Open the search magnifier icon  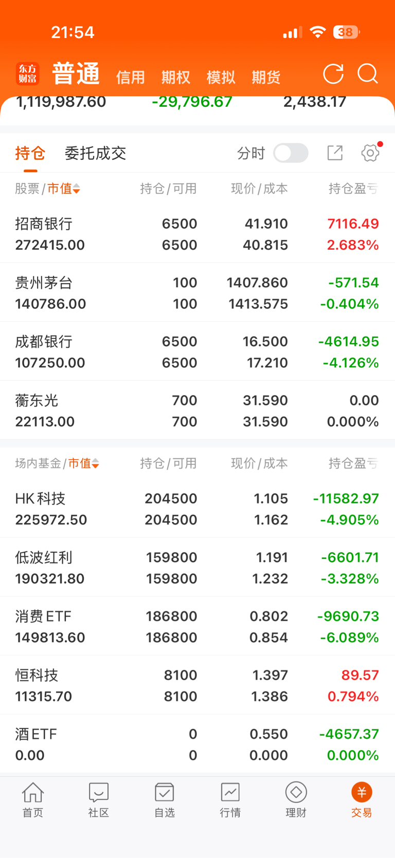point(368,74)
